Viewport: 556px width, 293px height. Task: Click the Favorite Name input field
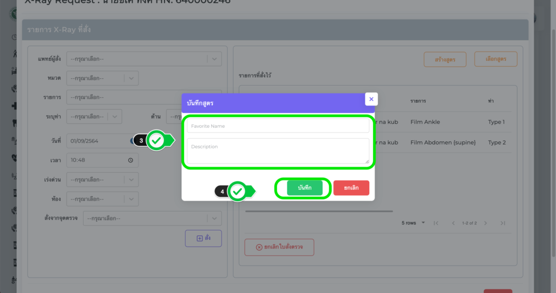click(x=277, y=126)
